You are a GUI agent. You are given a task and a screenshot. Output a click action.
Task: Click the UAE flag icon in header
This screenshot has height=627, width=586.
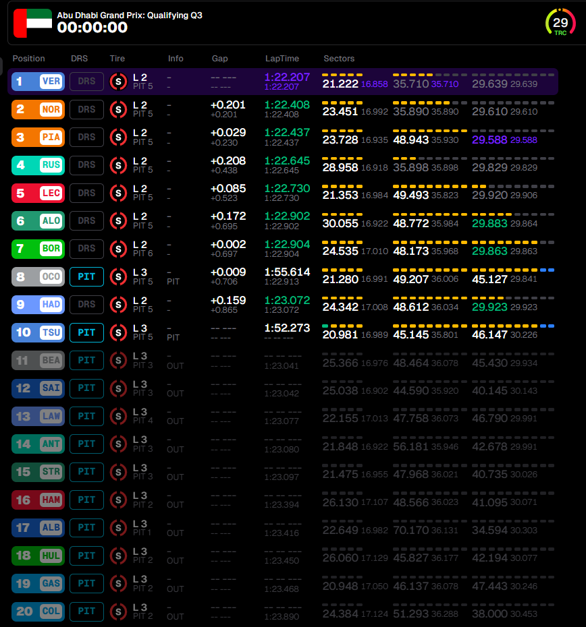click(x=33, y=23)
